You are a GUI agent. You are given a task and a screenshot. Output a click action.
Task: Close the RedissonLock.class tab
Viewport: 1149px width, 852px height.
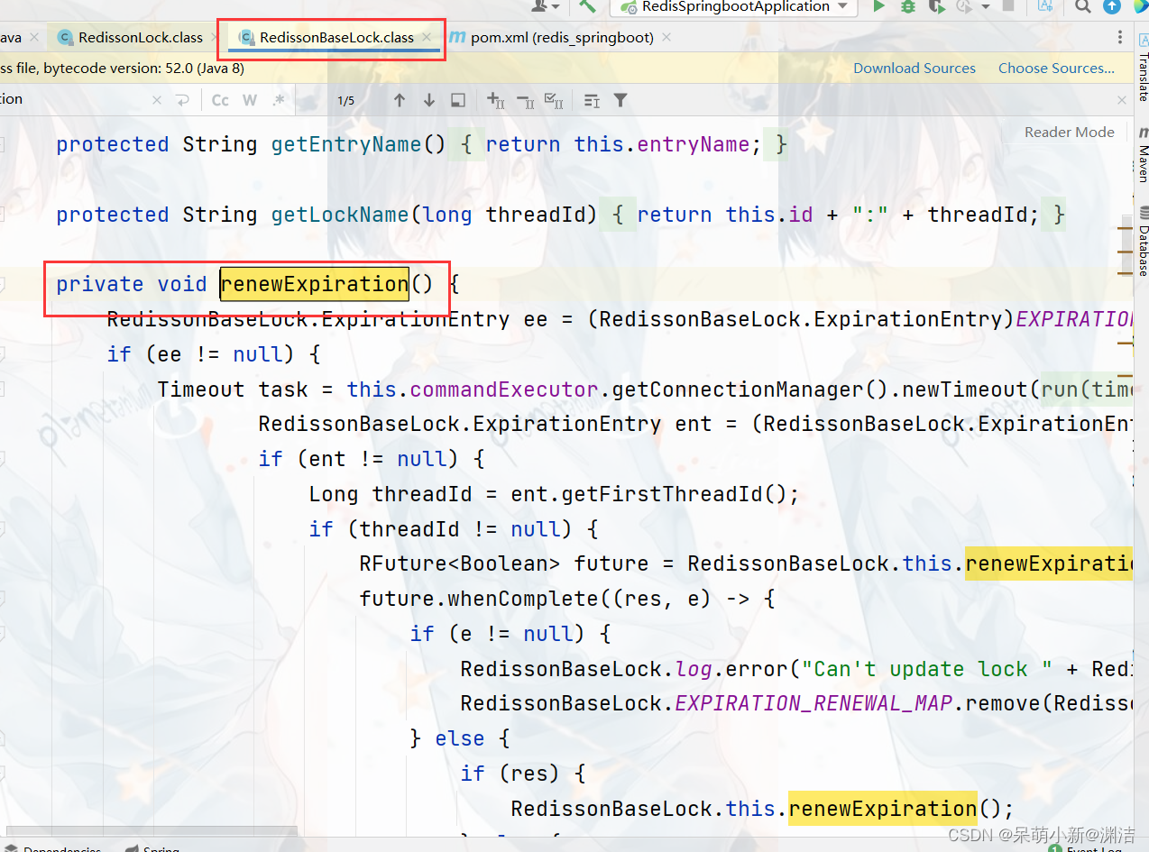(215, 38)
